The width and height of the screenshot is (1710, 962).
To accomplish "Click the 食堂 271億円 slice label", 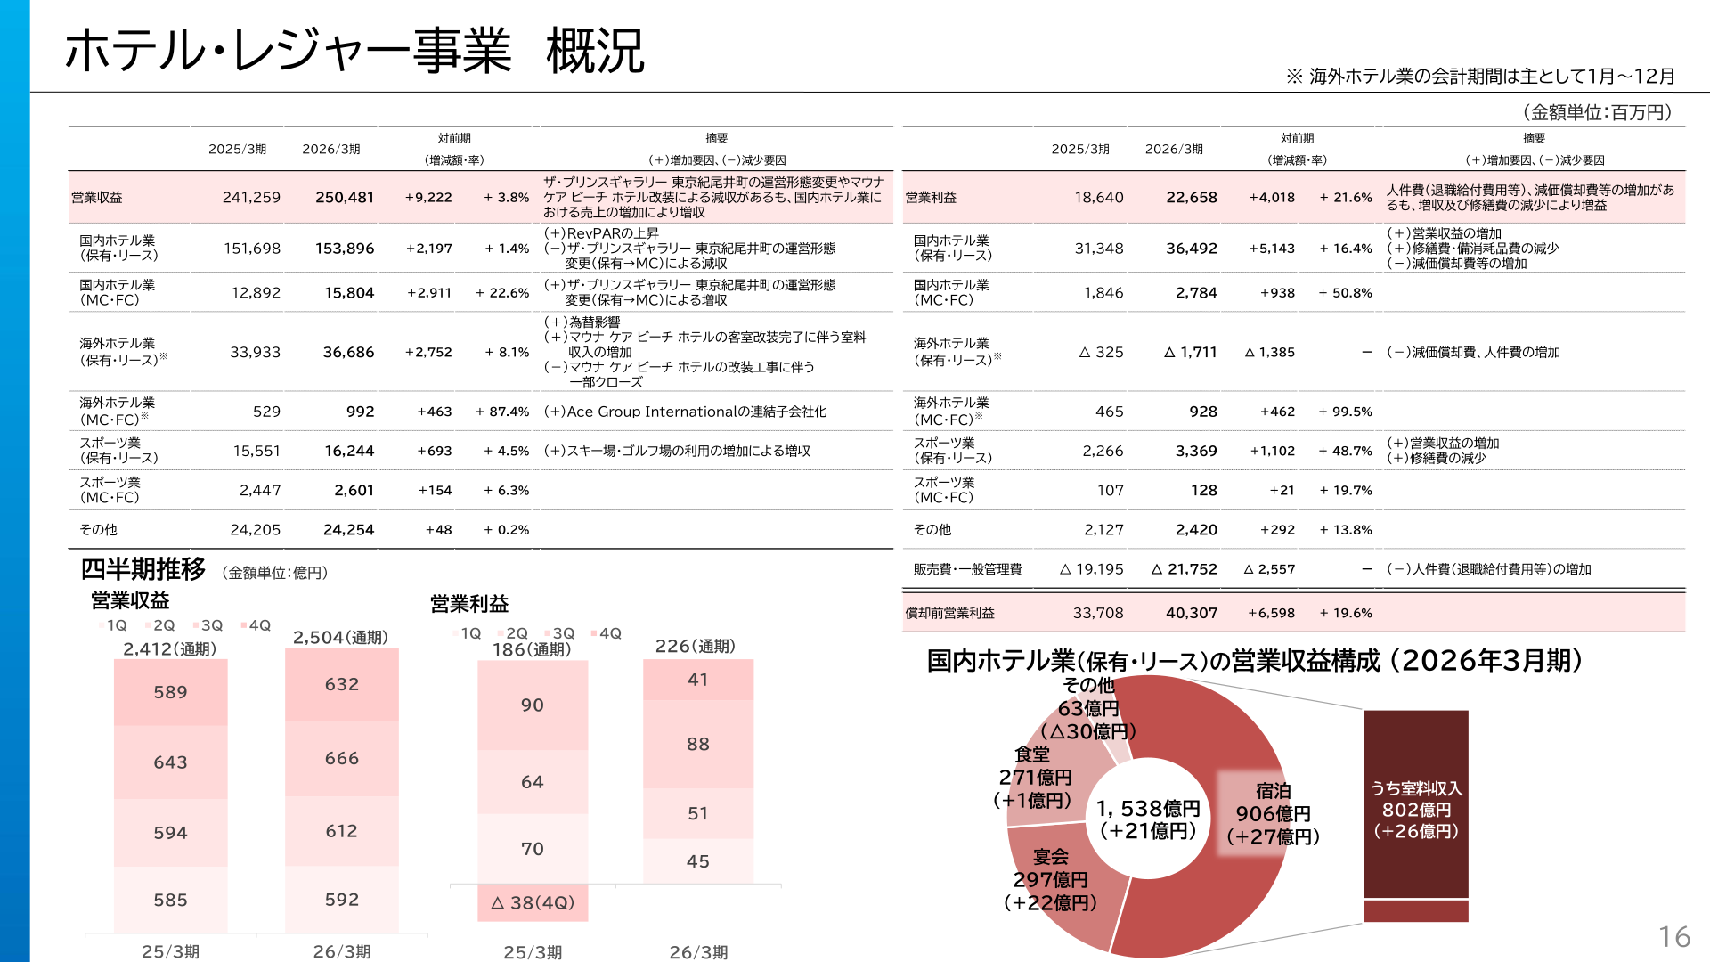I will pos(1033,777).
